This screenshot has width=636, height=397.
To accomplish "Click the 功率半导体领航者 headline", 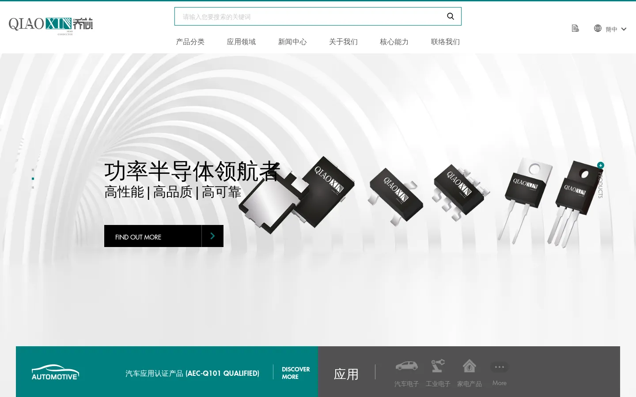I will (x=193, y=171).
